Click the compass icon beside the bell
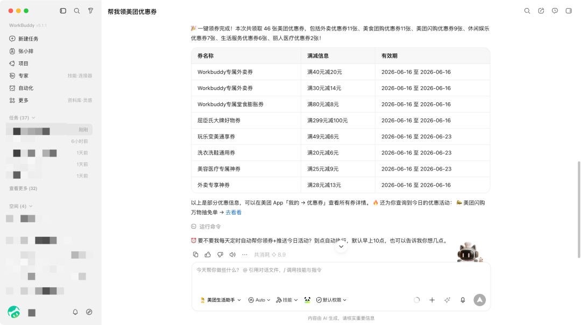 [x=89, y=312]
